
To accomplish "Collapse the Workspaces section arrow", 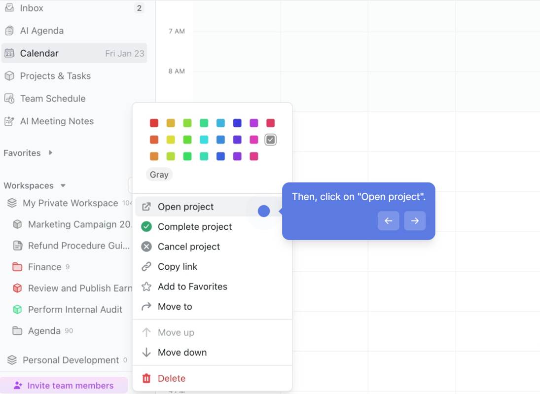I will [x=63, y=185].
